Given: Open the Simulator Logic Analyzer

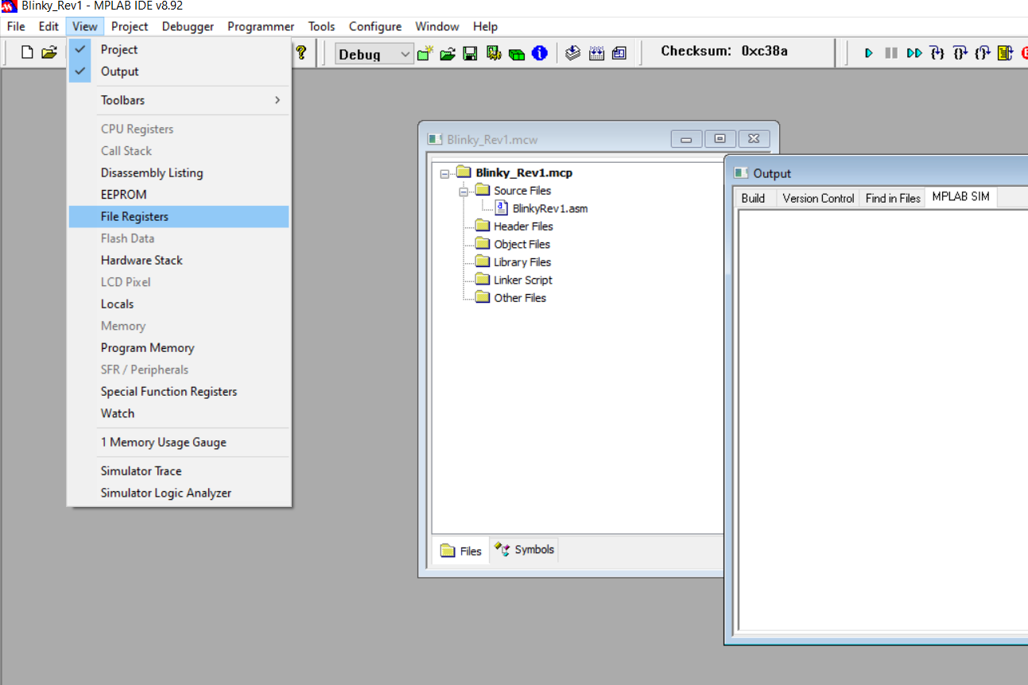Looking at the screenshot, I should coord(166,493).
